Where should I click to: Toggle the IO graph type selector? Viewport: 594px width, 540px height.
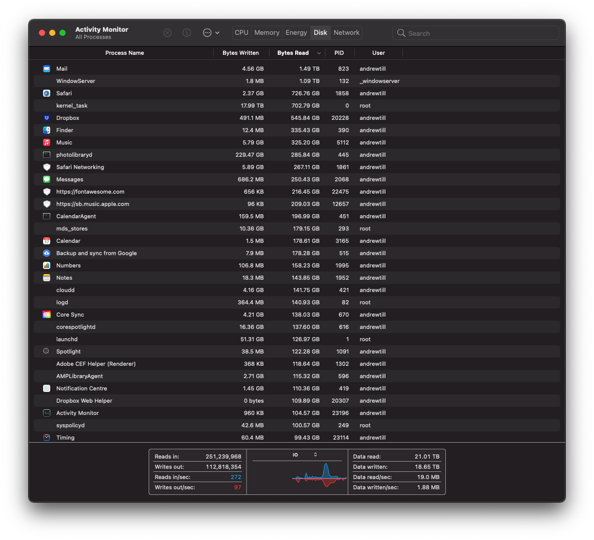315,454
